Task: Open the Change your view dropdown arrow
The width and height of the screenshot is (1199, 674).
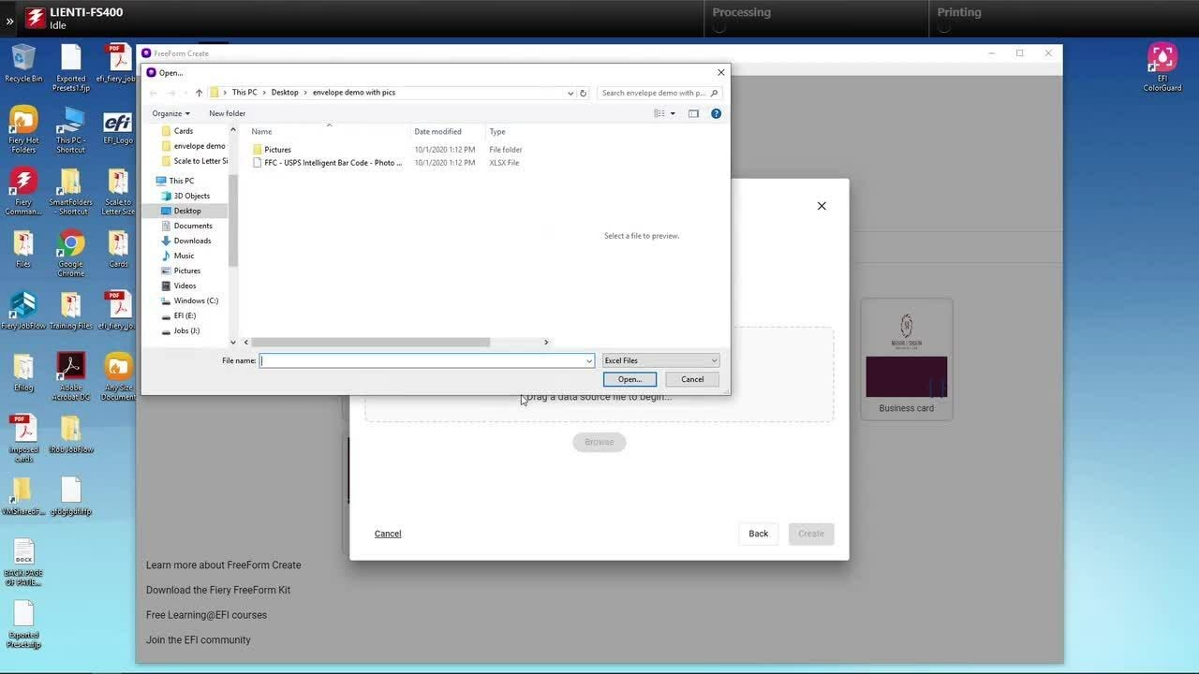Action: tap(673, 113)
